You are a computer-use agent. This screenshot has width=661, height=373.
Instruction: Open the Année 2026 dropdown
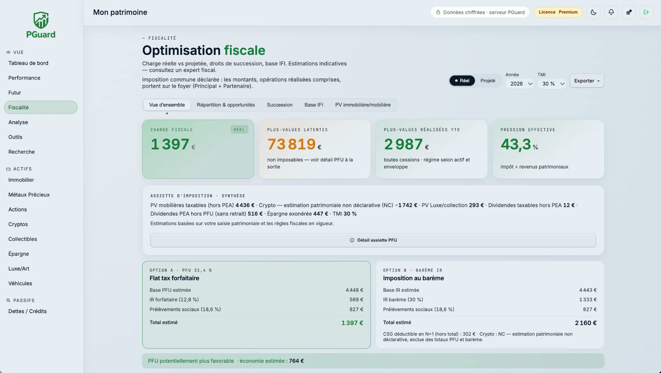[x=520, y=84]
